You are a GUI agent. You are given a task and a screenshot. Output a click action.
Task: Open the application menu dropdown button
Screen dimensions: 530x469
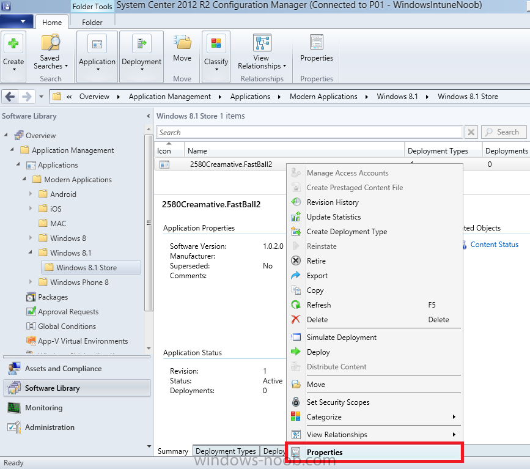tap(17, 21)
